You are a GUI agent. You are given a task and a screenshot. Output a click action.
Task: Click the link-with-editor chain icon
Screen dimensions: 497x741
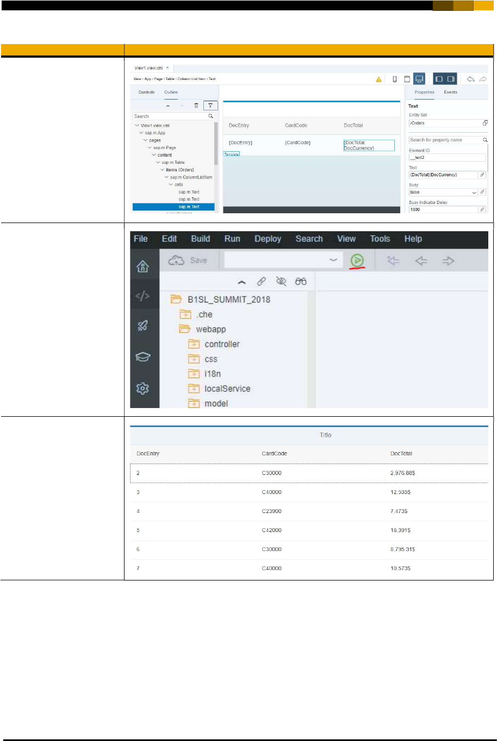pos(262,281)
